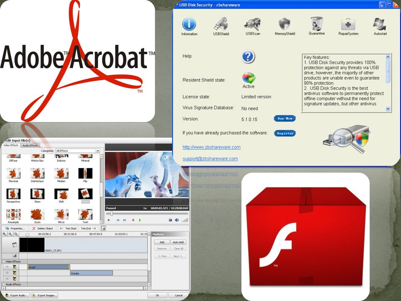Image resolution: width=401 pixels, height=301 pixels.
Task: Select the MemoryShield icon
Action: point(284,26)
